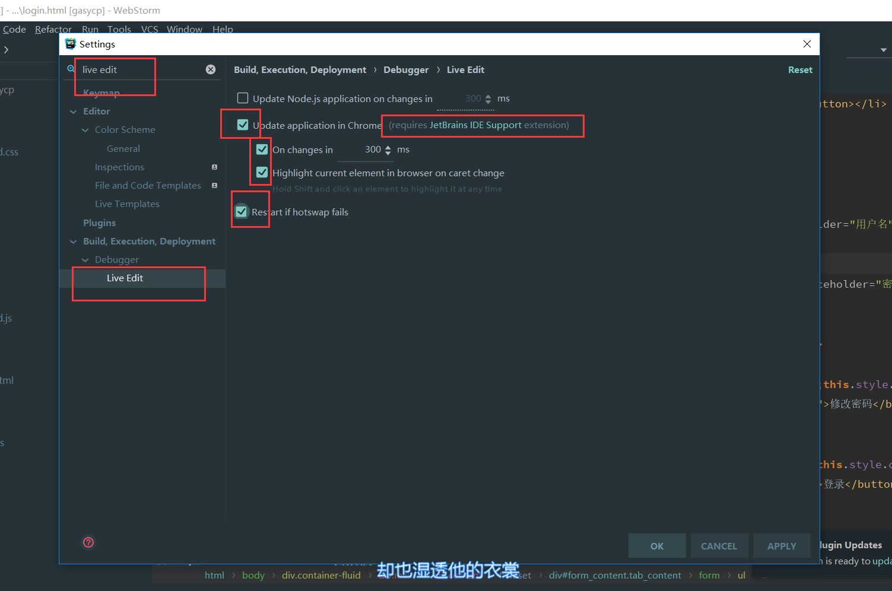This screenshot has height=591, width=892.
Task: Increase the 300 ms value with the up stepper
Action: (x=389, y=147)
